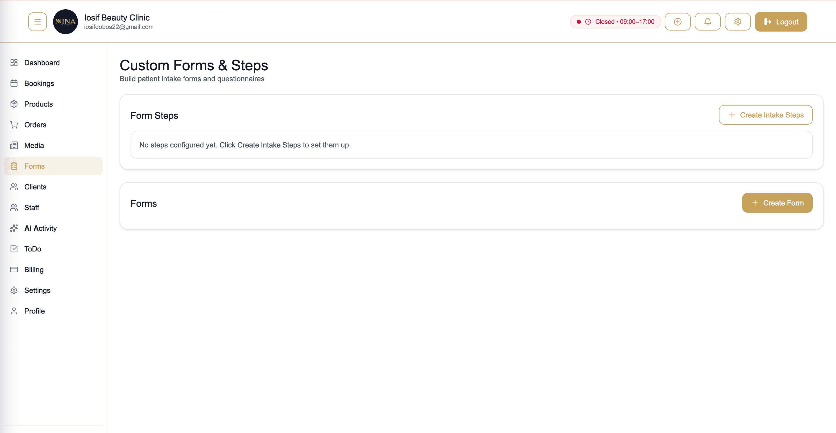The height and width of the screenshot is (433, 836).
Task: Open the Profile section
Action: pos(34,311)
